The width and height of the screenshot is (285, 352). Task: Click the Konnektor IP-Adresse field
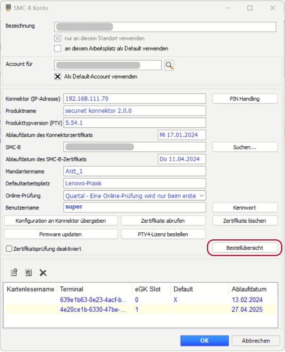[x=135, y=99]
